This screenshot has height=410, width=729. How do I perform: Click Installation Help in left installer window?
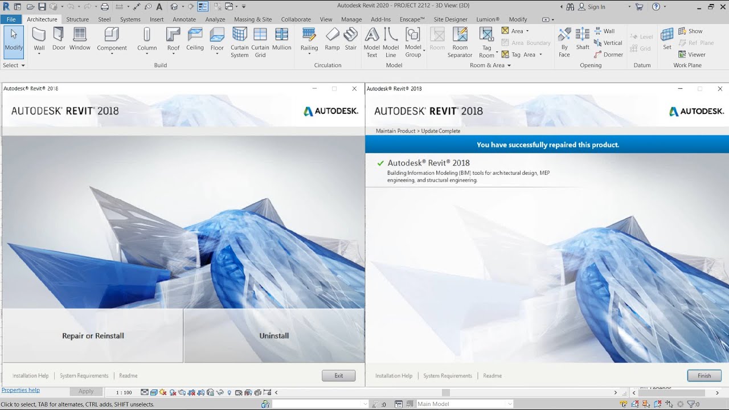[x=31, y=376]
